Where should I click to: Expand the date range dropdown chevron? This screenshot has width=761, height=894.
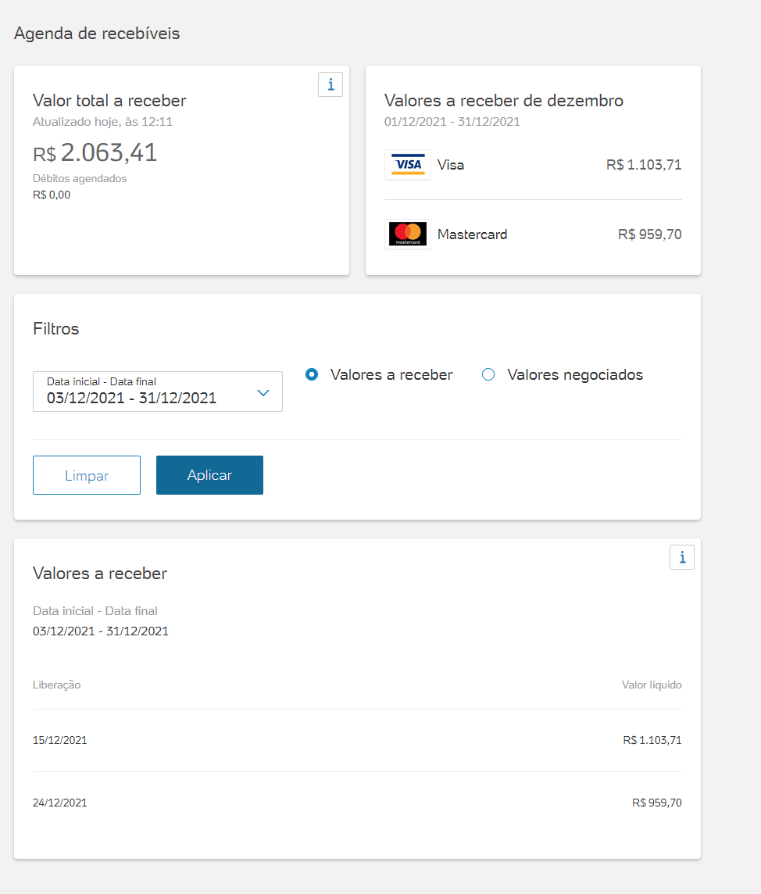coord(263,393)
